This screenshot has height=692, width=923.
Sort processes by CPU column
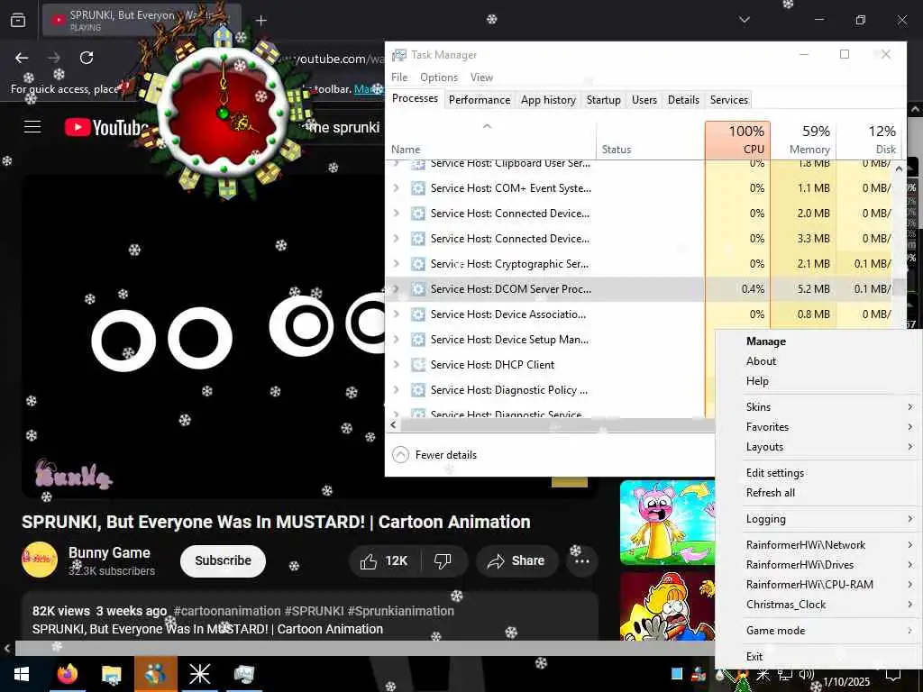pos(737,140)
